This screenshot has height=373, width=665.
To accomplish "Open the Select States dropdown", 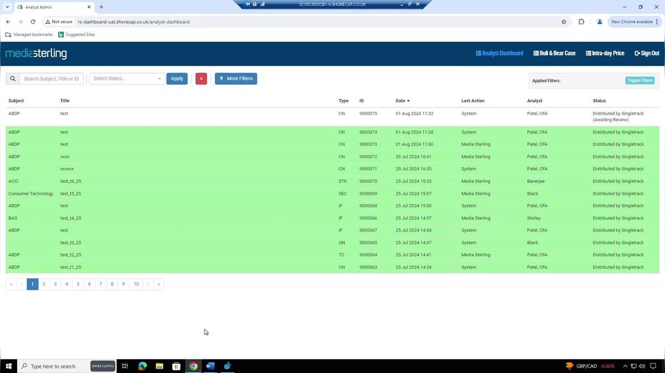I will pyautogui.click(x=126, y=78).
